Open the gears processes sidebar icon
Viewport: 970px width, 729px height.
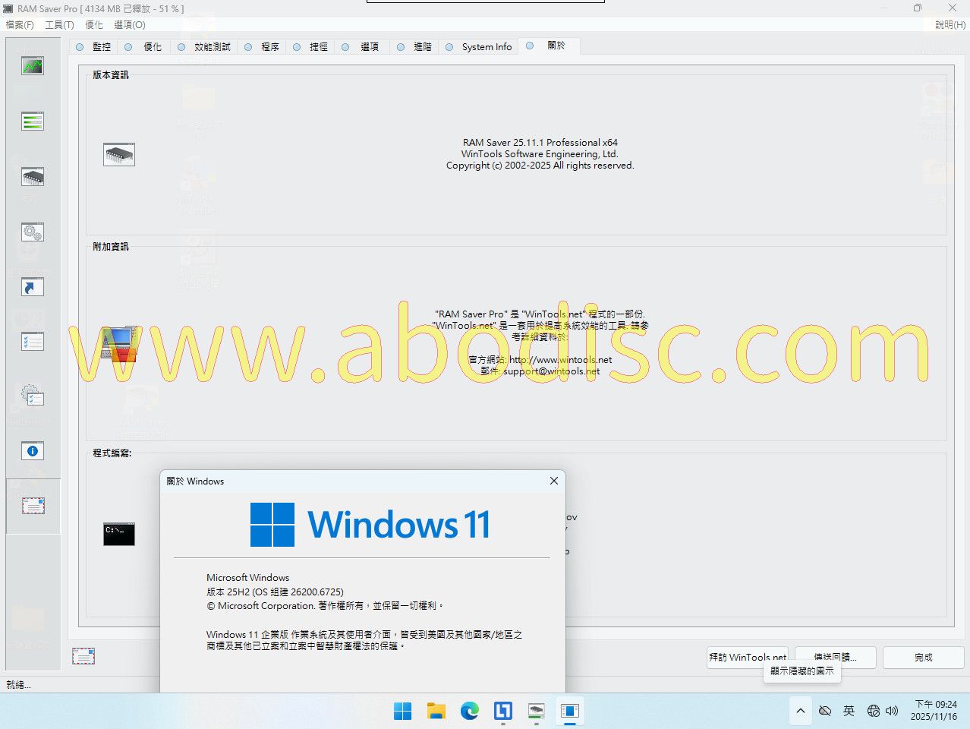(32, 232)
